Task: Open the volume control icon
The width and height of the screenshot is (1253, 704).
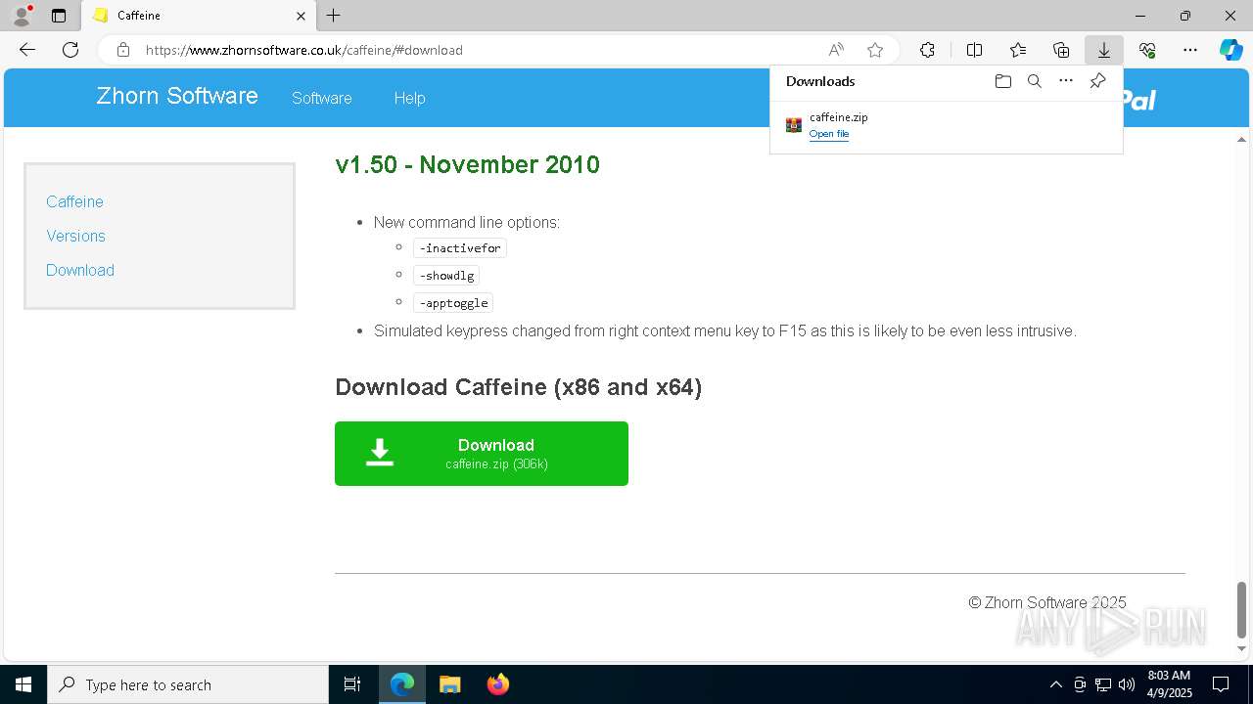Action: tap(1127, 684)
